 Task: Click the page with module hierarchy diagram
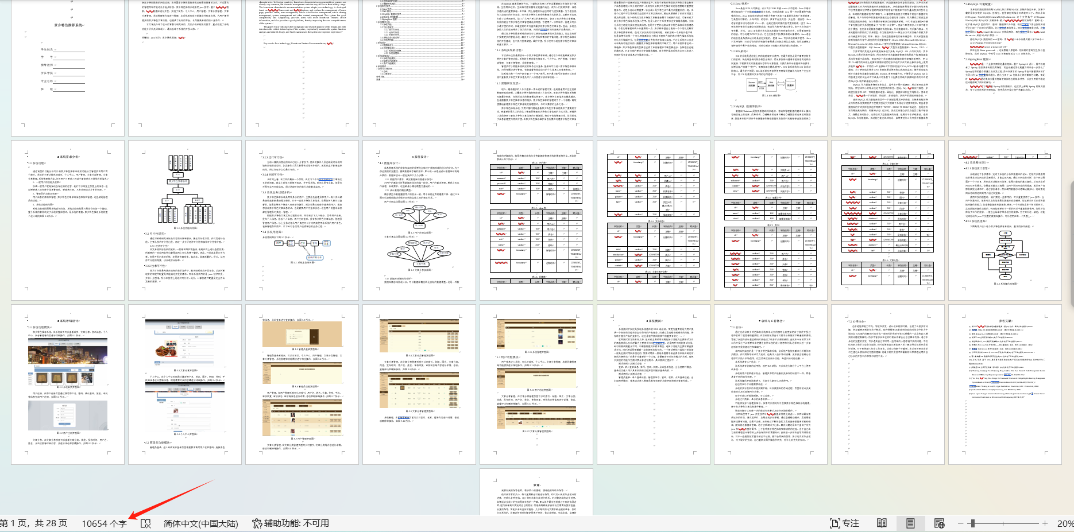185,220
